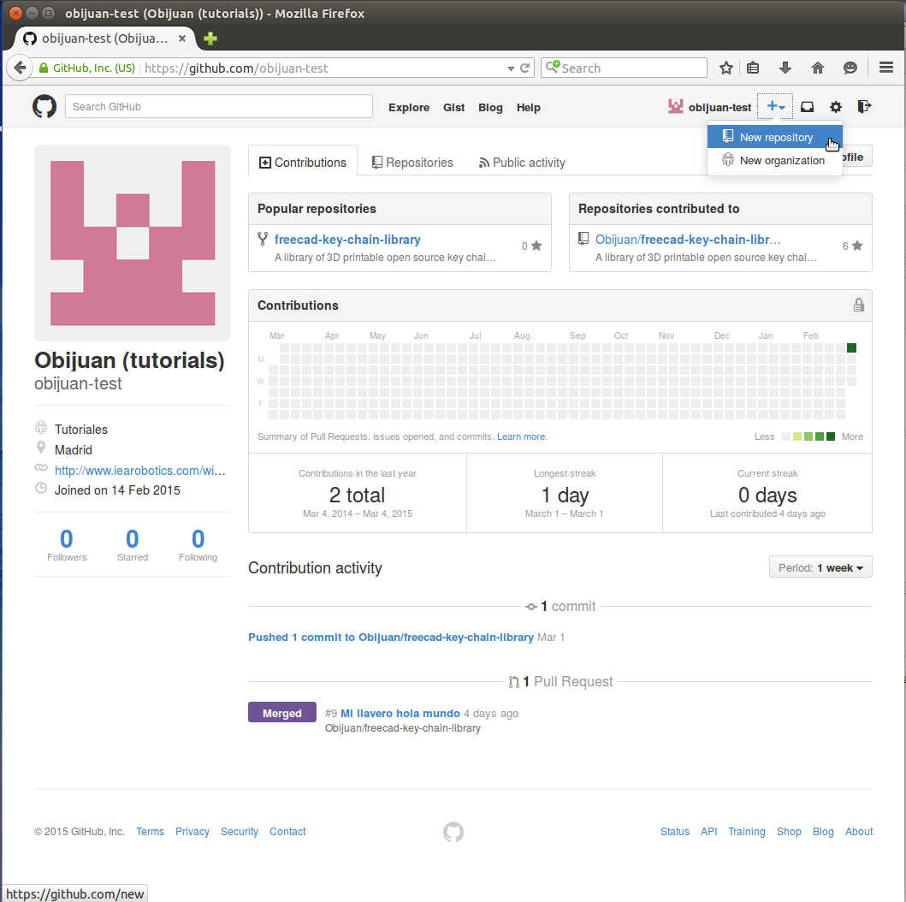The image size is (906, 902).
Task: Open the notifications inbox icon
Action: (807, 107)
